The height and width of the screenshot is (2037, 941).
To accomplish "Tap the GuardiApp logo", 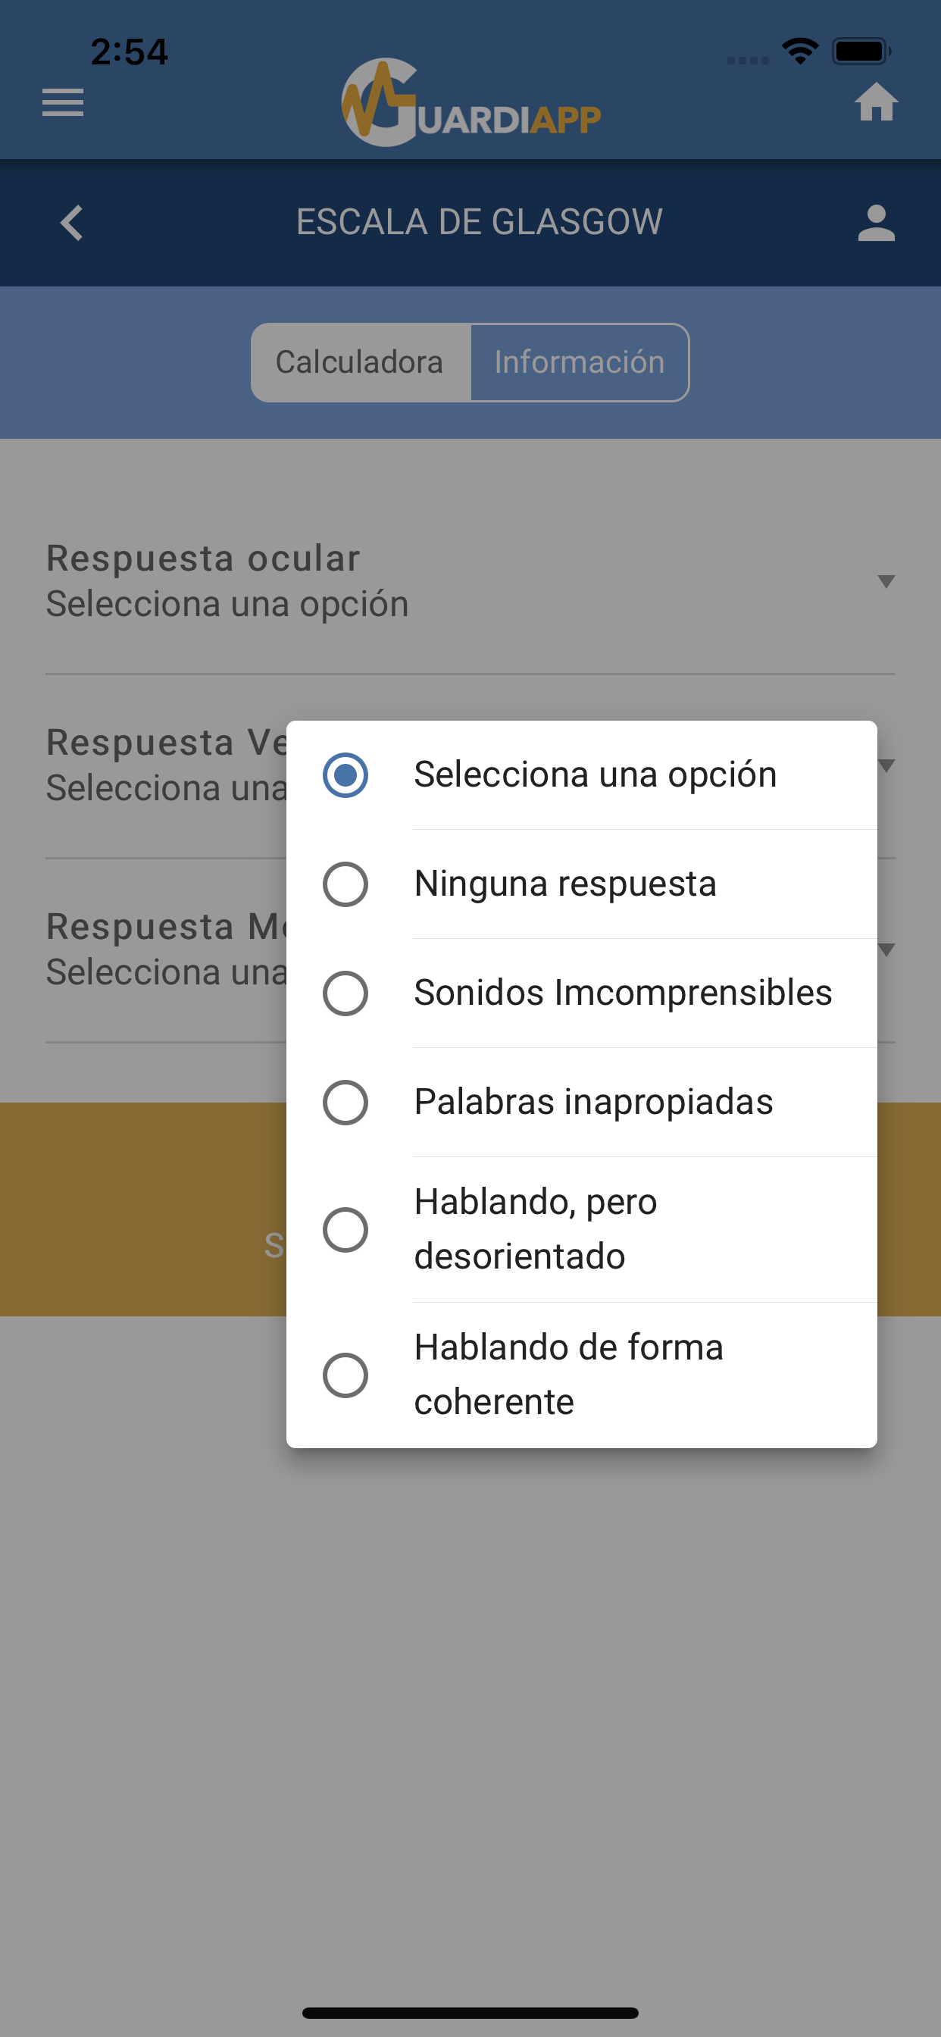I will (x=470, y=103).
